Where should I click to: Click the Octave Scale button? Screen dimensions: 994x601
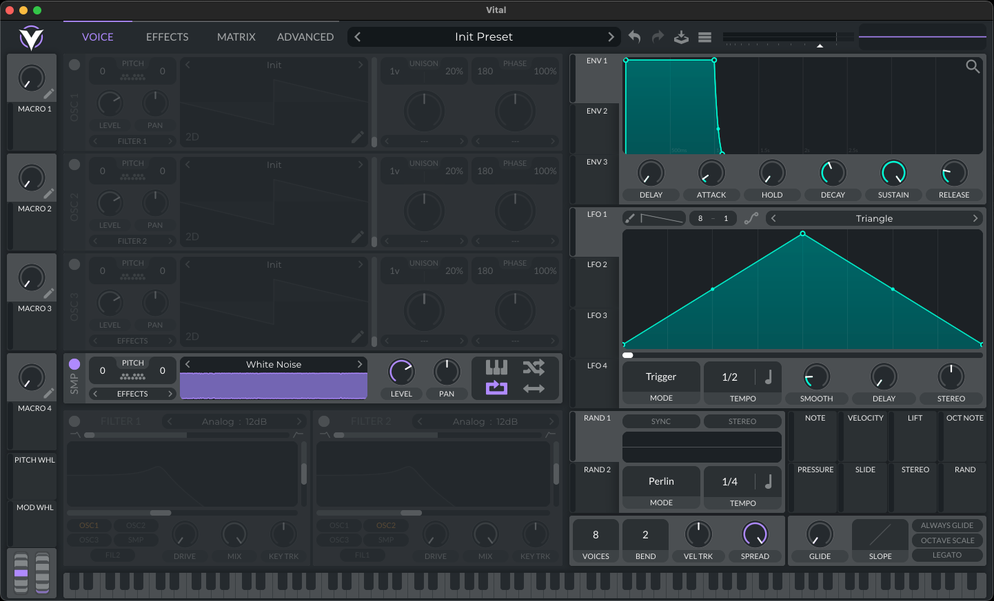click(x=947, y=540)
